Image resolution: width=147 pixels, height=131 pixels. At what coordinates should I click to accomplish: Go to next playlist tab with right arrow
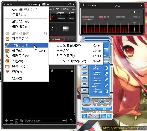tap(72, 39)
